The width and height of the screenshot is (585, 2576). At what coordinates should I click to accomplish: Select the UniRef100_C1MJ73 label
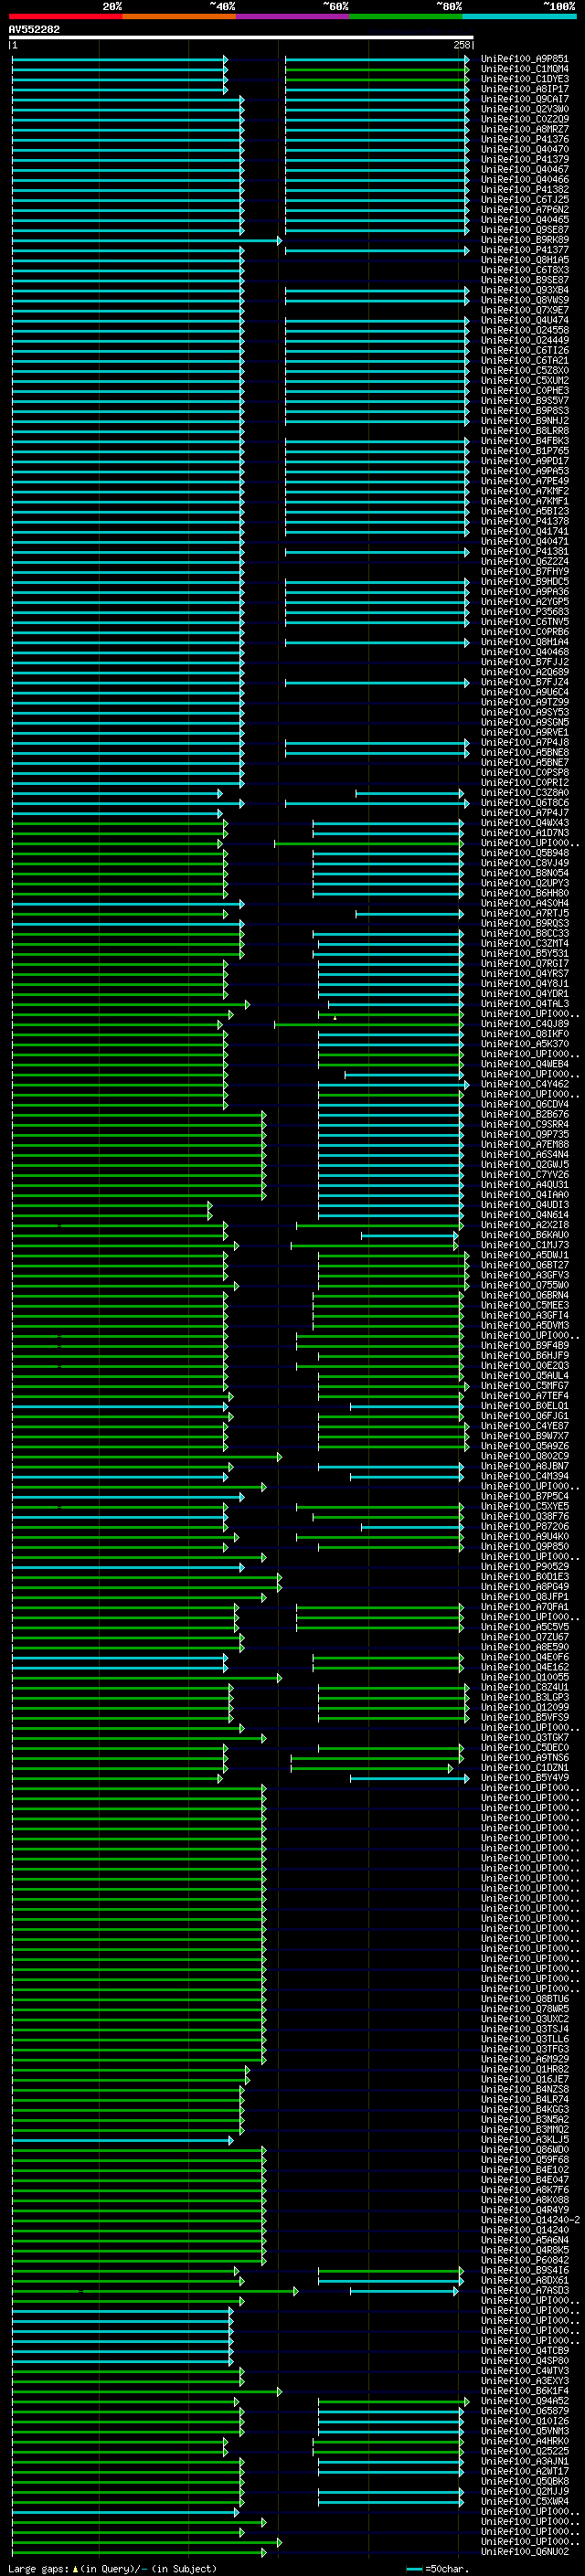[x=524, y=1245]
